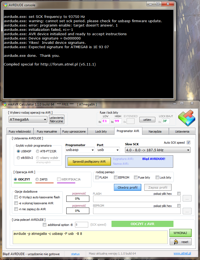Select USBASP programmer radio button
Image resolution: width=200 pixels, height=260 pixels.
pyautogui.click(x=18, y=151)
